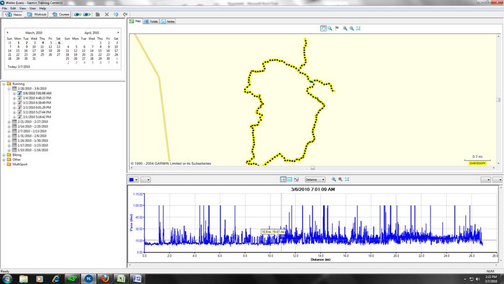Toggle the graph stacked rows view
The width and height of the screenshot is (504, 284).
pyautogui.click(x=290, y=179)
